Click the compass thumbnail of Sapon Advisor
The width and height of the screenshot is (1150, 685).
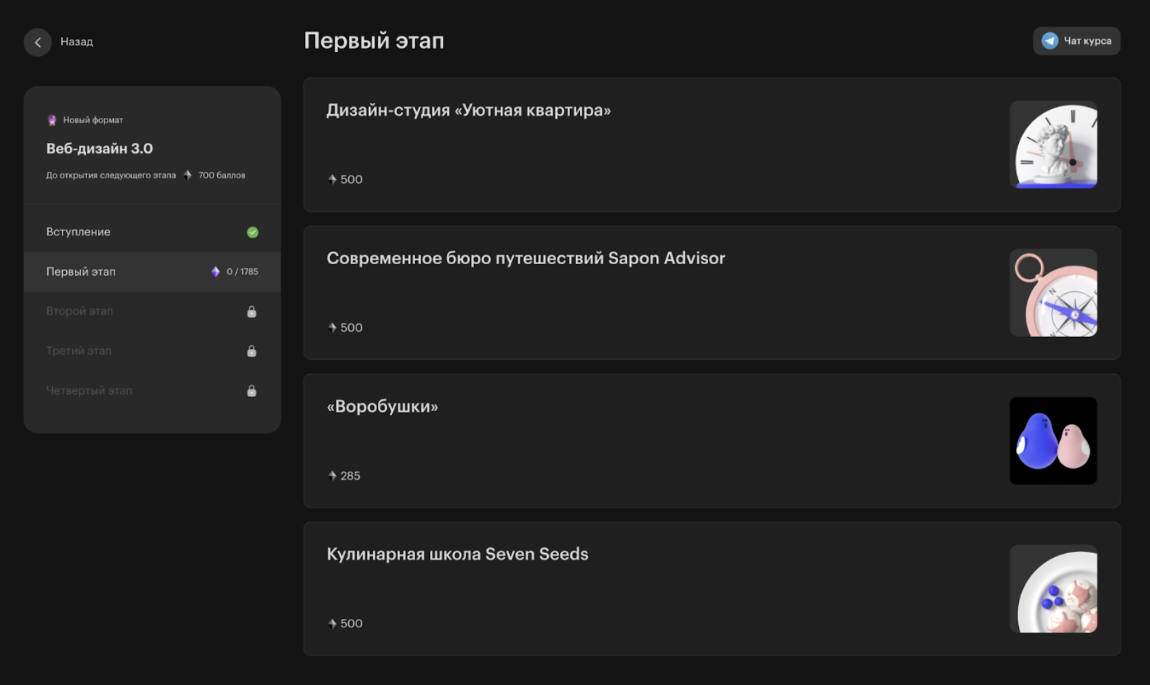[1053, 293]
